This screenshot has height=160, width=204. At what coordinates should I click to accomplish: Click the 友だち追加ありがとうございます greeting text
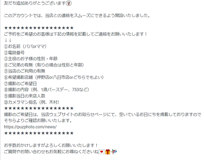(35, 3)
